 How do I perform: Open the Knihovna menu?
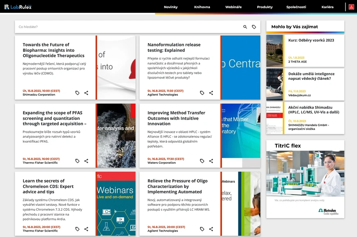202,7
